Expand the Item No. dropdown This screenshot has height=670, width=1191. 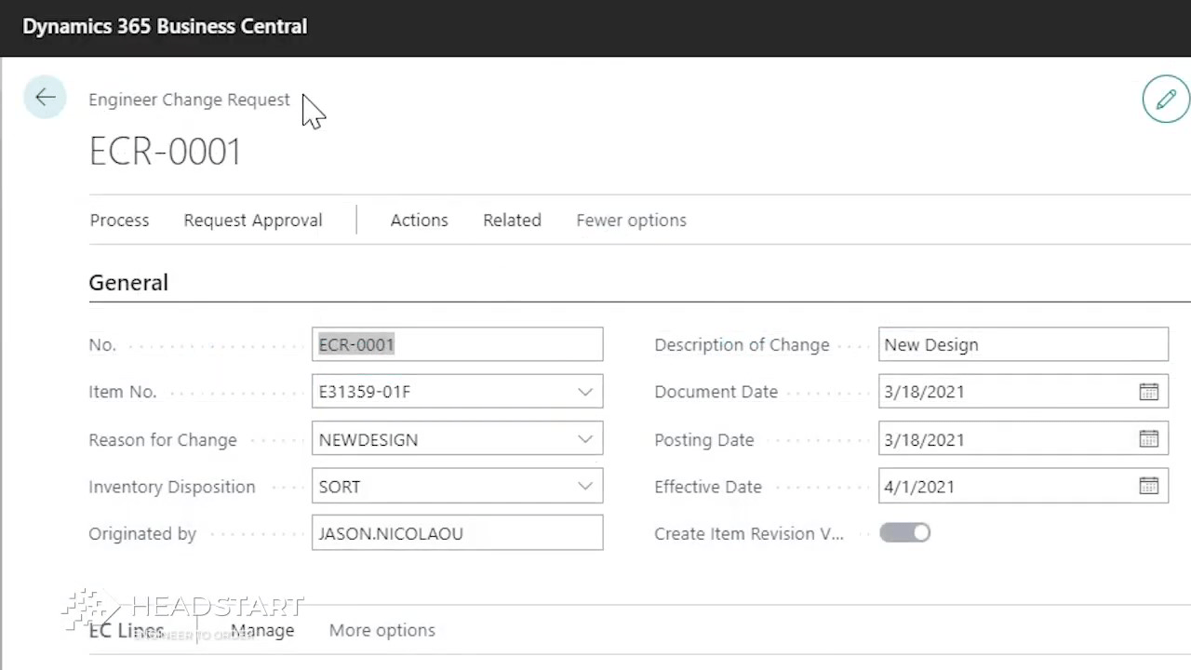(584, 392)
